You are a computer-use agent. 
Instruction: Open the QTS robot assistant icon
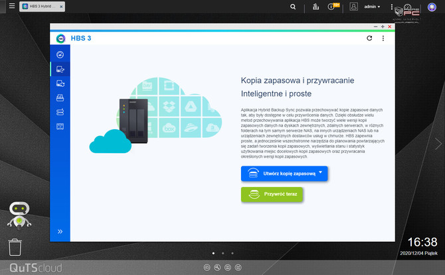19,215
